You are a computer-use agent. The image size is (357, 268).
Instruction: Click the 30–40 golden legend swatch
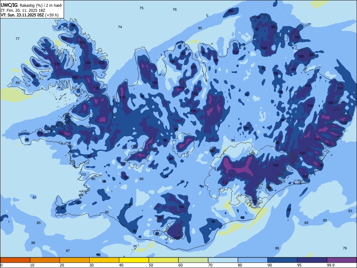point(104,260)
